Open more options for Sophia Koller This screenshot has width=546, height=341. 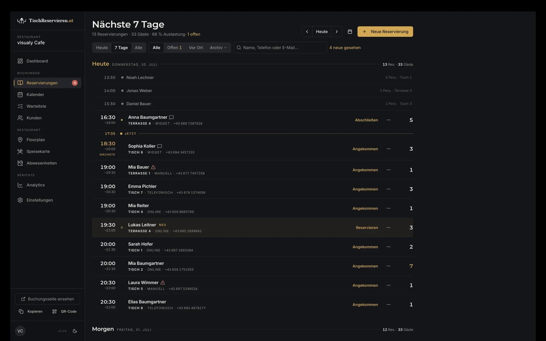388,149
